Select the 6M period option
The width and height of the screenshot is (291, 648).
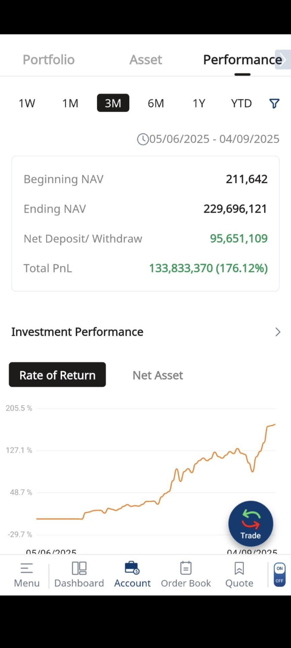click(x=156, y=103)
